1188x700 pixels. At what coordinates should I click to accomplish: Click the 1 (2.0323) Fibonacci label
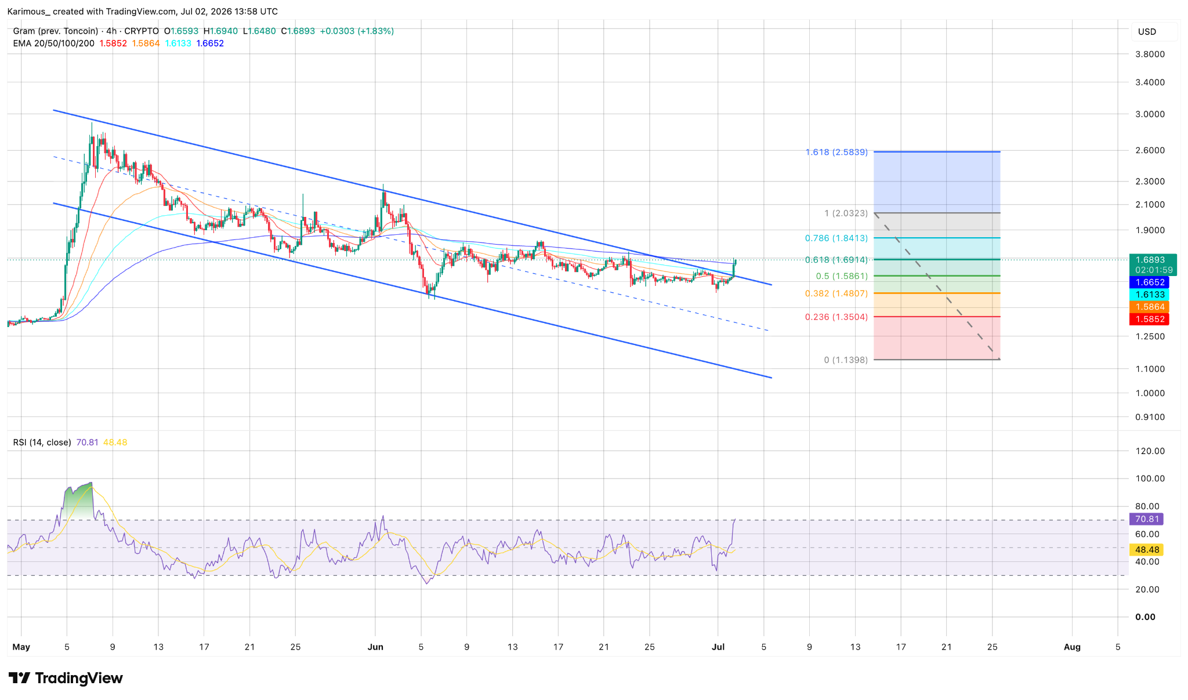846,213
